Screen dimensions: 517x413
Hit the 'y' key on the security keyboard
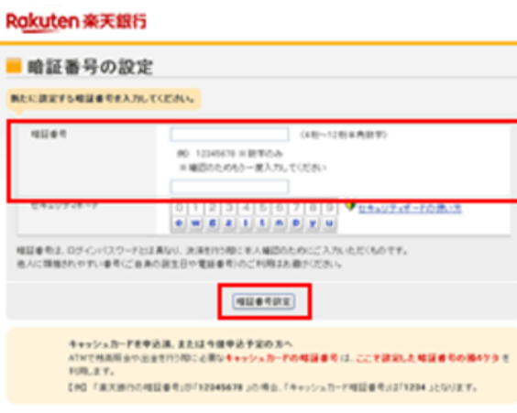[313, 223]
